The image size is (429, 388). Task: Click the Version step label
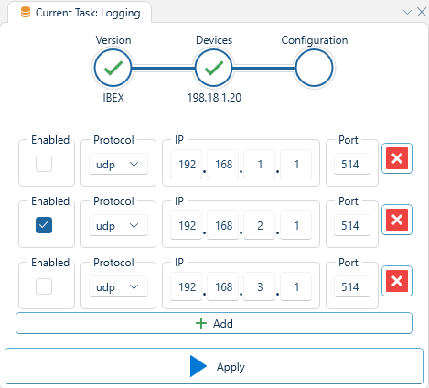[x=113, y=40]
